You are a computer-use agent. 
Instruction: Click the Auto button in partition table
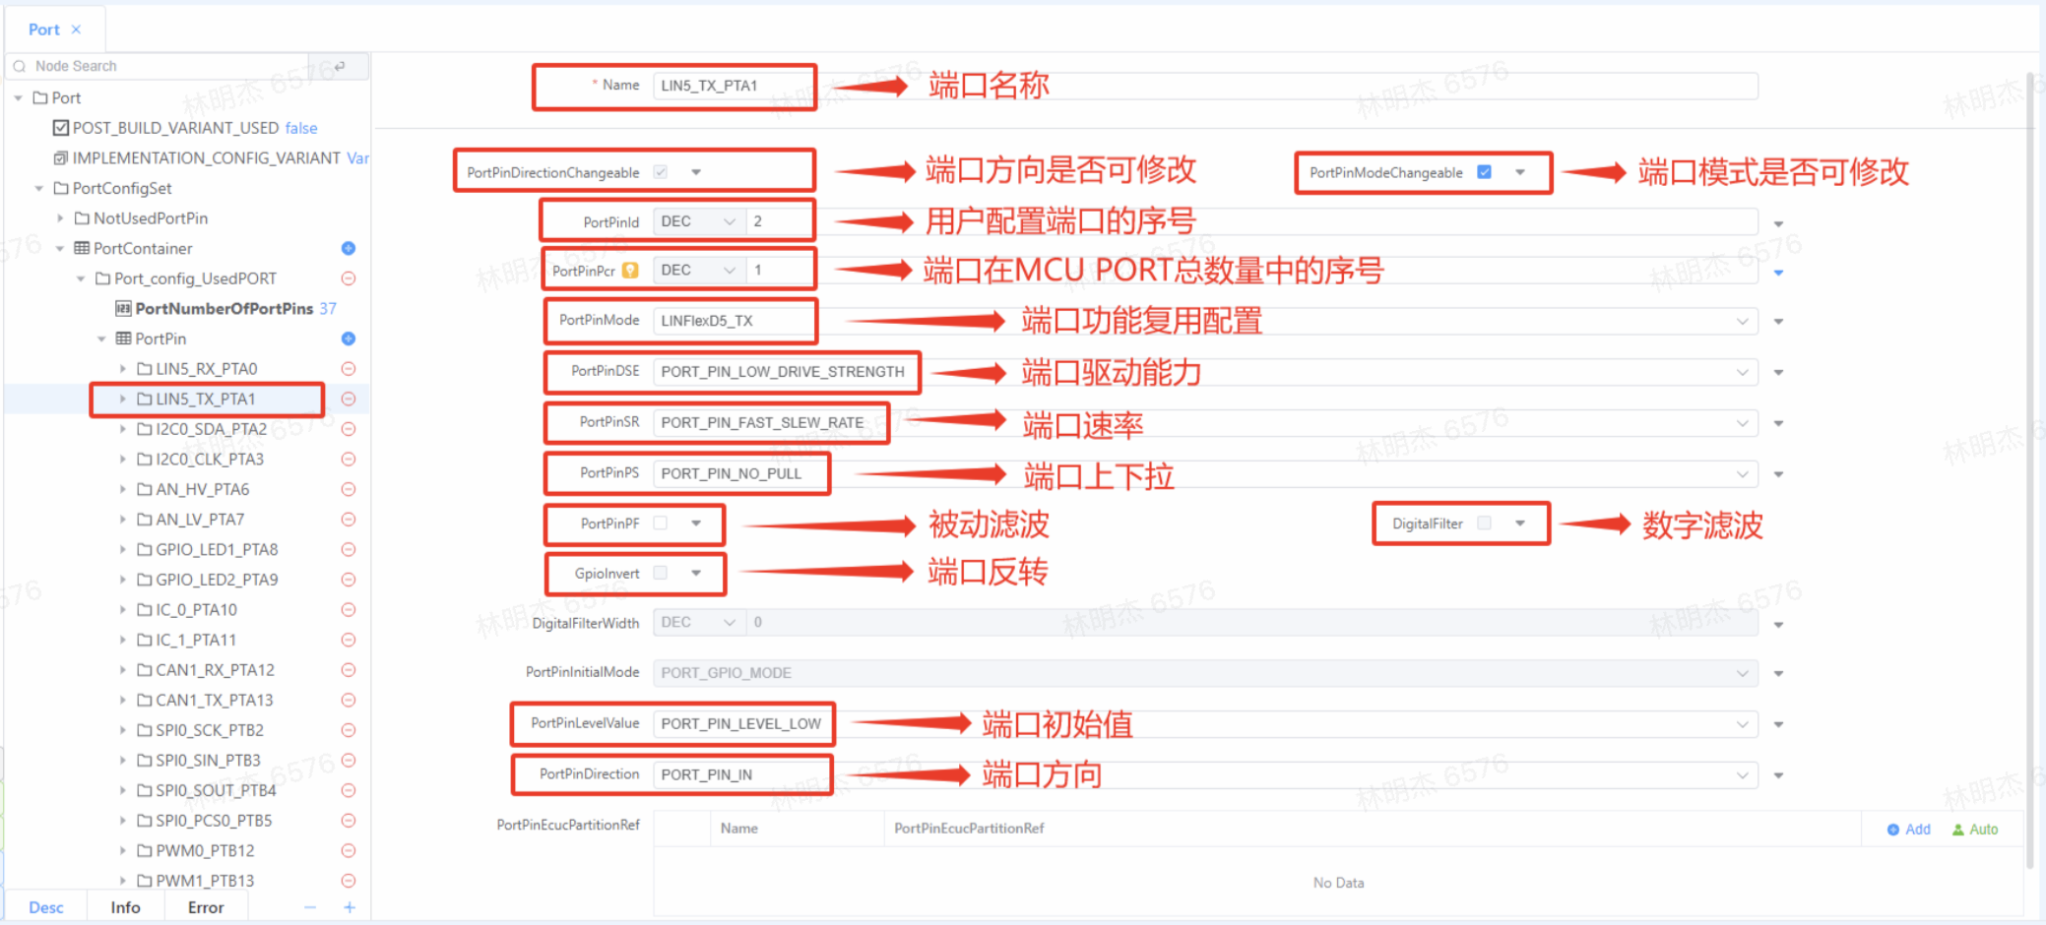point(1974,830)
